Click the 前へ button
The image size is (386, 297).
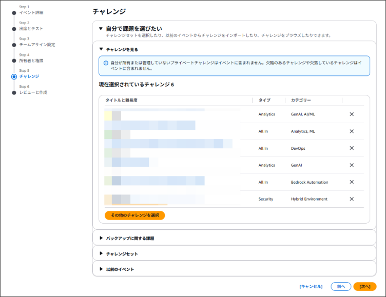pos(341,286)
